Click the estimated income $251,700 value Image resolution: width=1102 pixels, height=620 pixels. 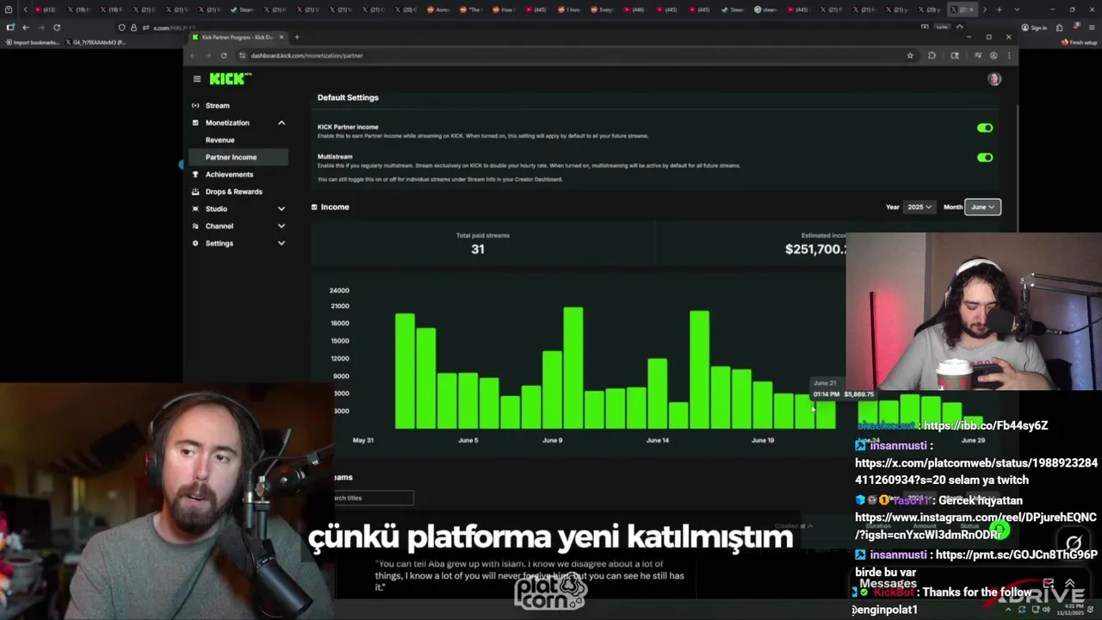(x=815, y=250)
